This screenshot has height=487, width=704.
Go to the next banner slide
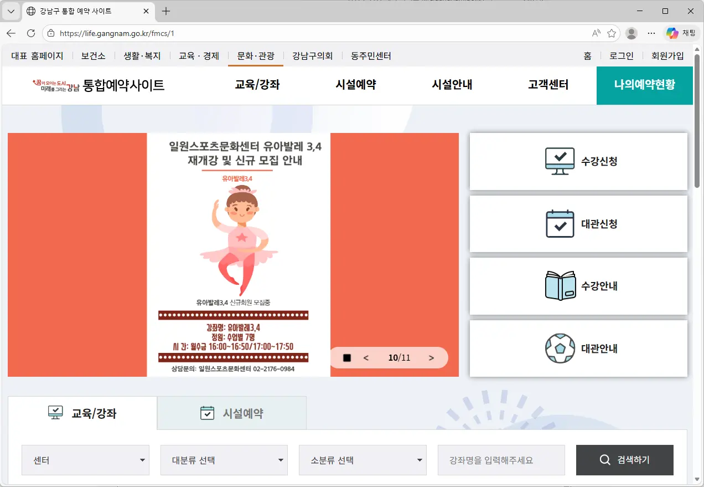(x=431, y=358)
